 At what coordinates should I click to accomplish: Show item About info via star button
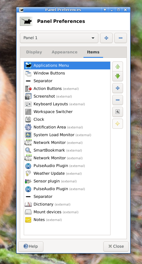118,124
